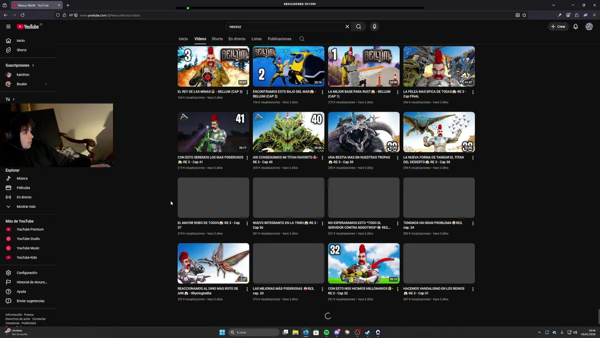Open options menu for LA MEJOR BASE PARA RUST
This screenshot has width=600, height=338.
[397, 92]
